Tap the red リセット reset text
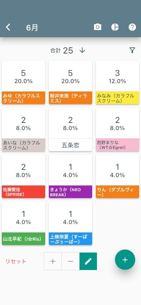 click(x=16, y=261)
